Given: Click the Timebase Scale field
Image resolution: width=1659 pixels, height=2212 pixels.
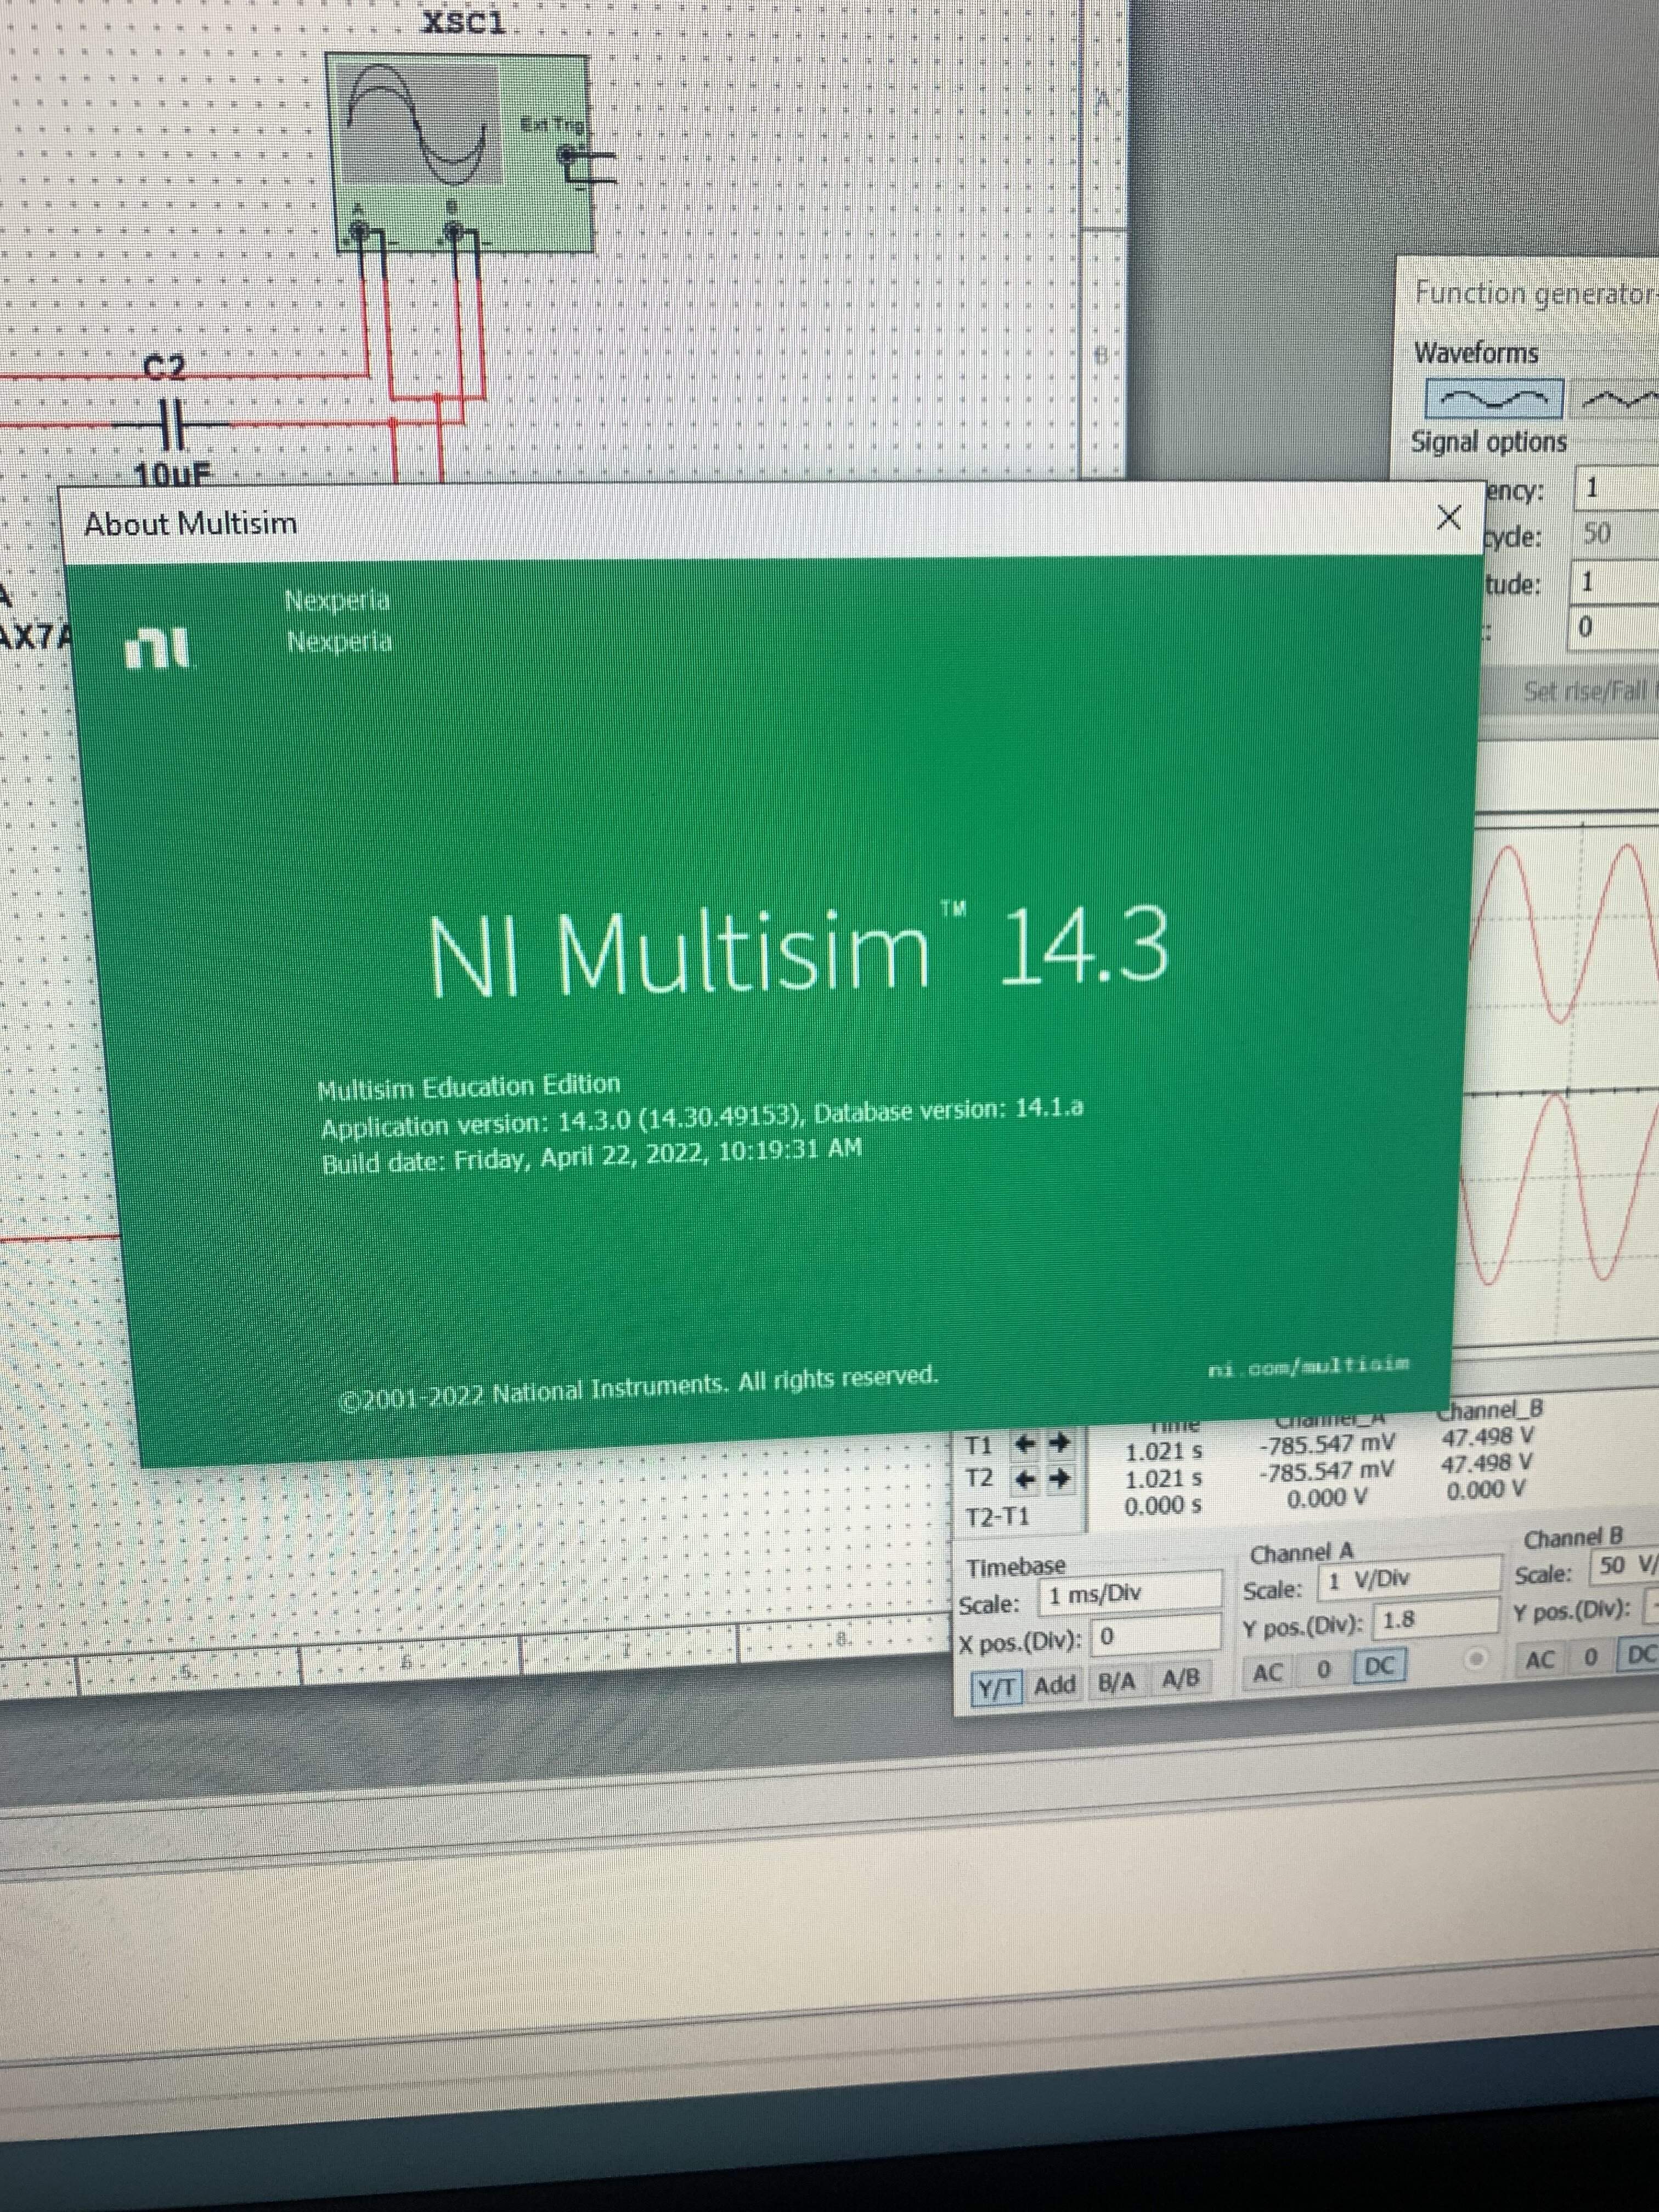Looking at the screenshot, I should (x=1130, y=1594).
